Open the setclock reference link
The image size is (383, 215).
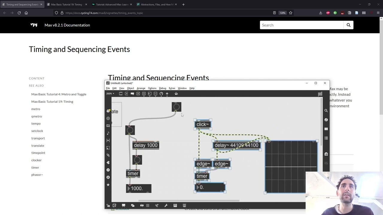pos(37,131)
